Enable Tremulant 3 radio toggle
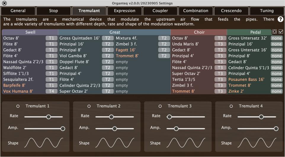Screen dimensions: 285x157 click(160, 106)
